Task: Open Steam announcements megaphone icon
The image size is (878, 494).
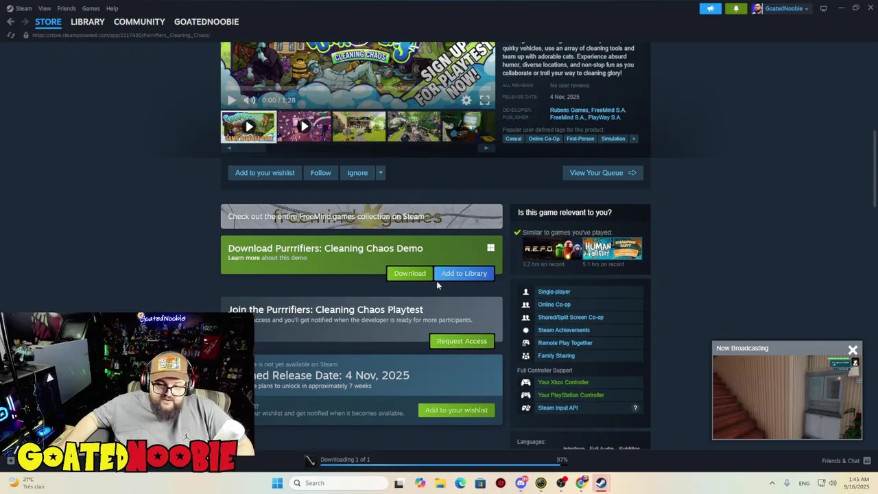Action: pos(710,8)
